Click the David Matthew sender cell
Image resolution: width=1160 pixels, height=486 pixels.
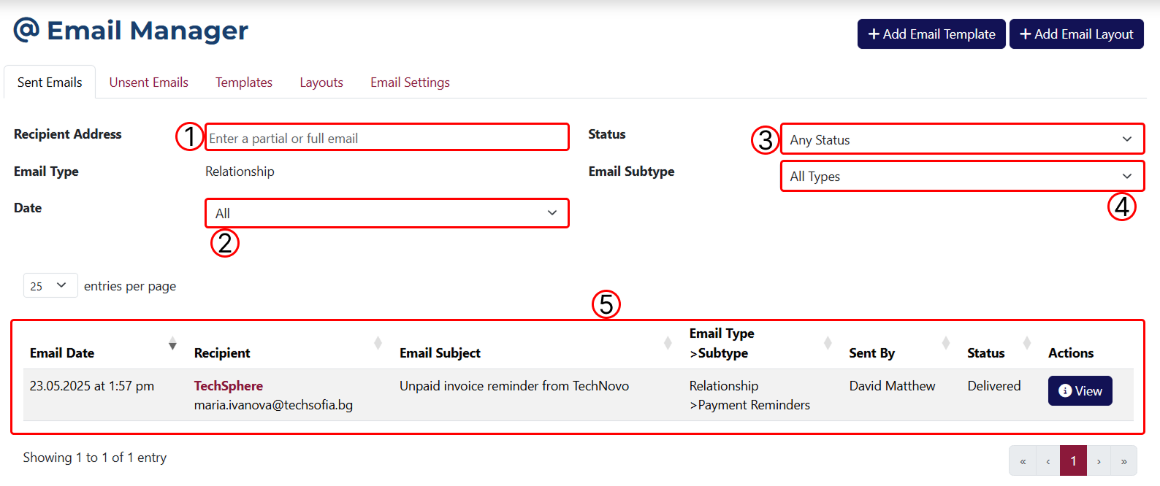coord(892,385)
